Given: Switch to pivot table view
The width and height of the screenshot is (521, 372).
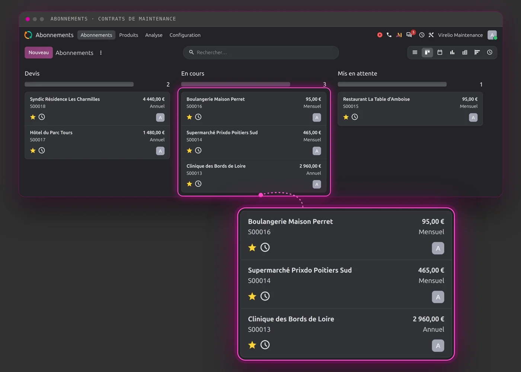Looking at the screenshot, I should pos(465,52).
